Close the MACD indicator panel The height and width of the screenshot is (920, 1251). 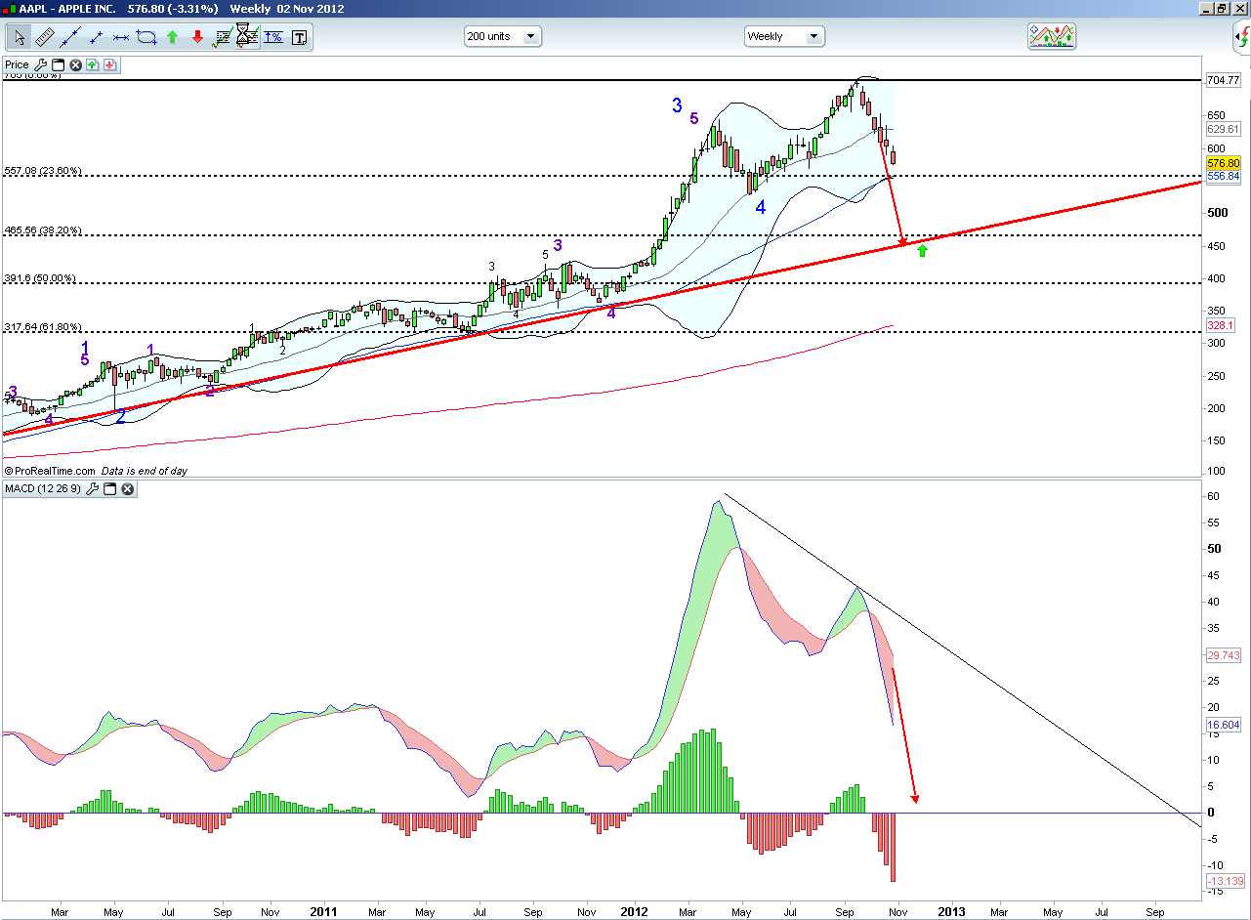tap(127, 488)
